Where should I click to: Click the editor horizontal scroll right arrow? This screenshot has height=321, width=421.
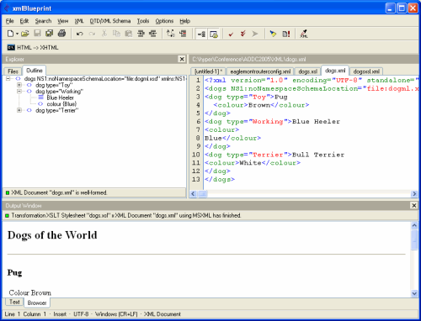[414, 193]
